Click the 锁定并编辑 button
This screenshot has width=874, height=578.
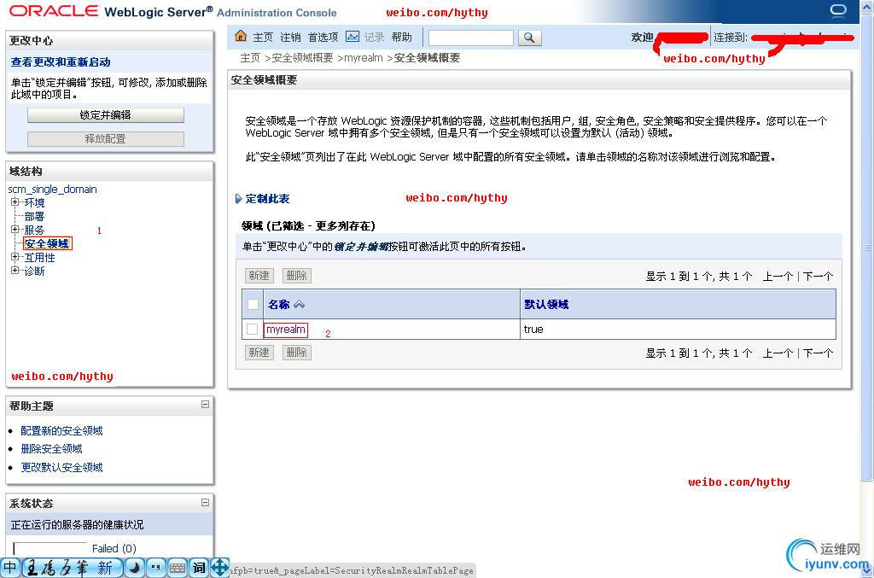click(x=105, y=114)
